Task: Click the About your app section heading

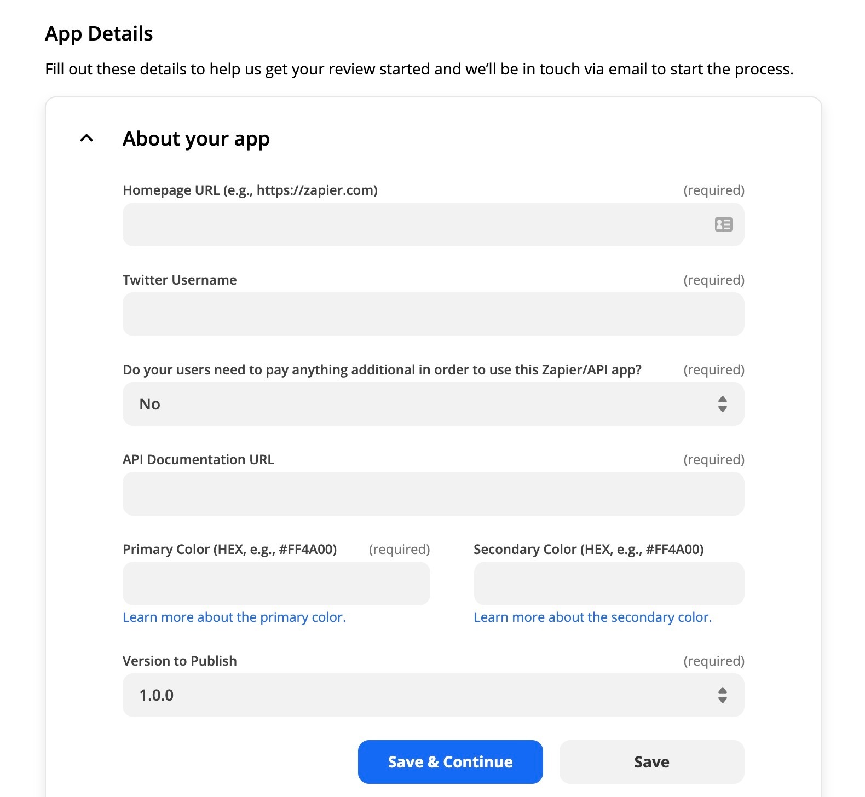Action: (196, 139)
